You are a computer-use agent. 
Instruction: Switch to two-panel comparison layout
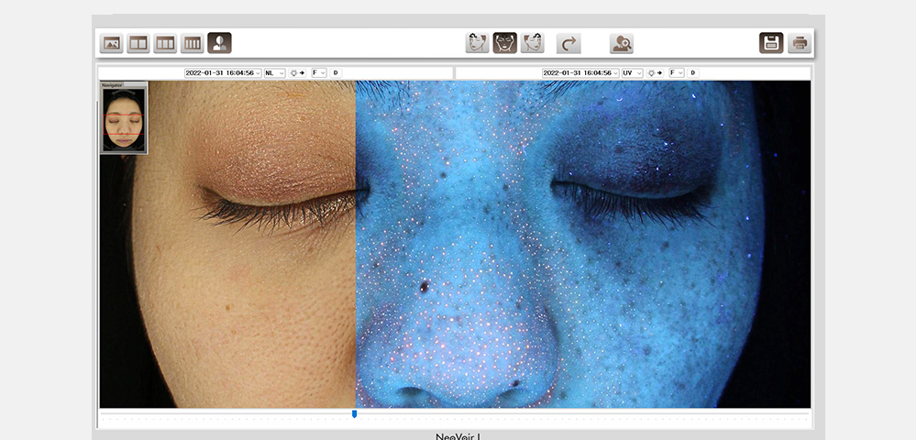(138, 43)
